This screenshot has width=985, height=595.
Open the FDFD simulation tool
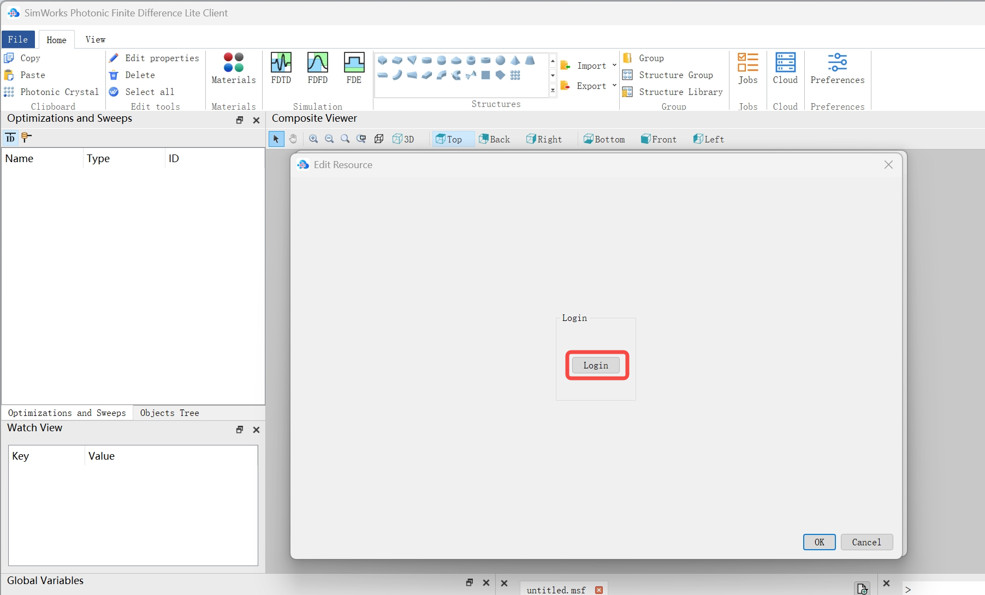point(317,68)
